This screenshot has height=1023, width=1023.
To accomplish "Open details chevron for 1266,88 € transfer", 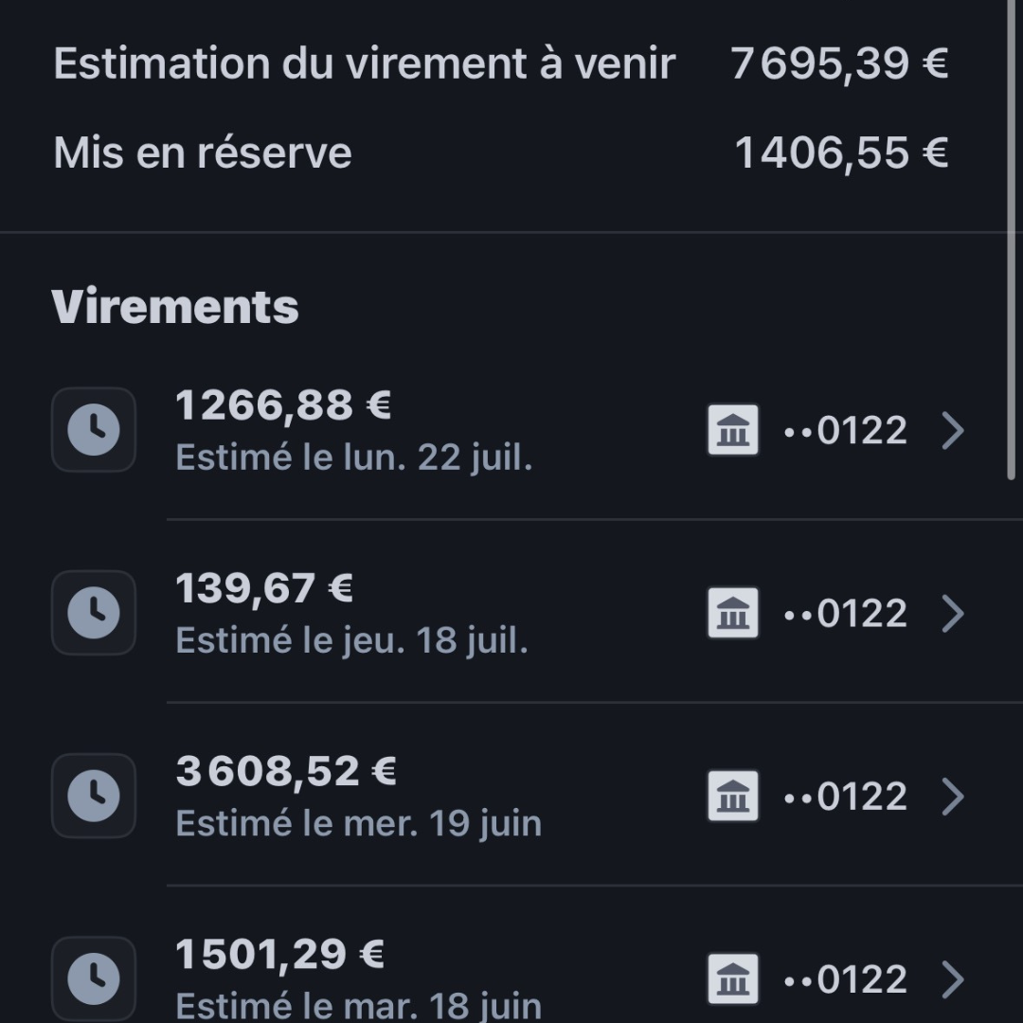I will [953, 431].
